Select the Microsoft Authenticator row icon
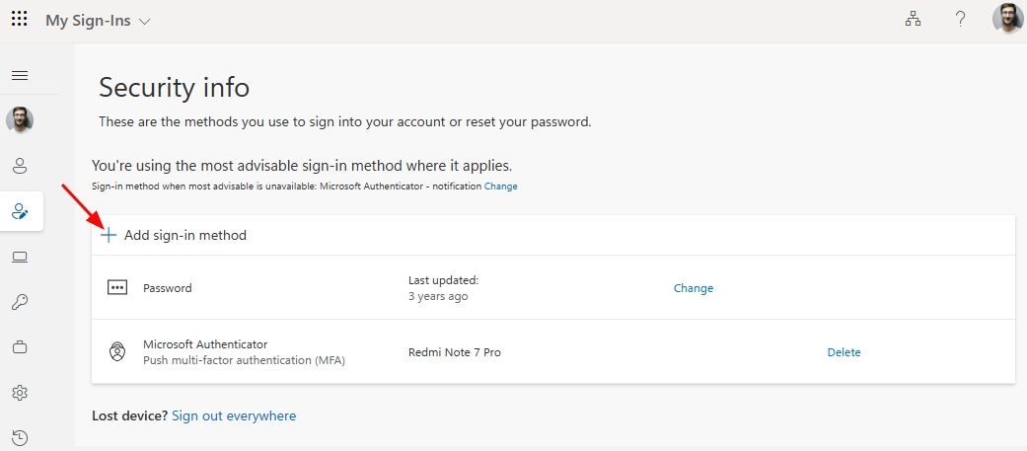The image size is (1027, 451). tap(118, 352)
